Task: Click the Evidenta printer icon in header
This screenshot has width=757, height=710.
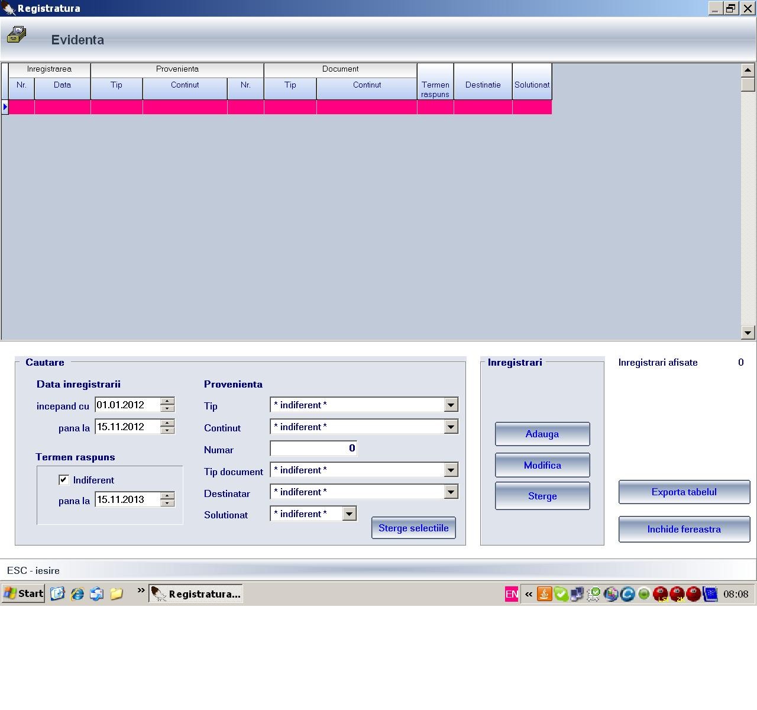Action: (x=17, y=35)
